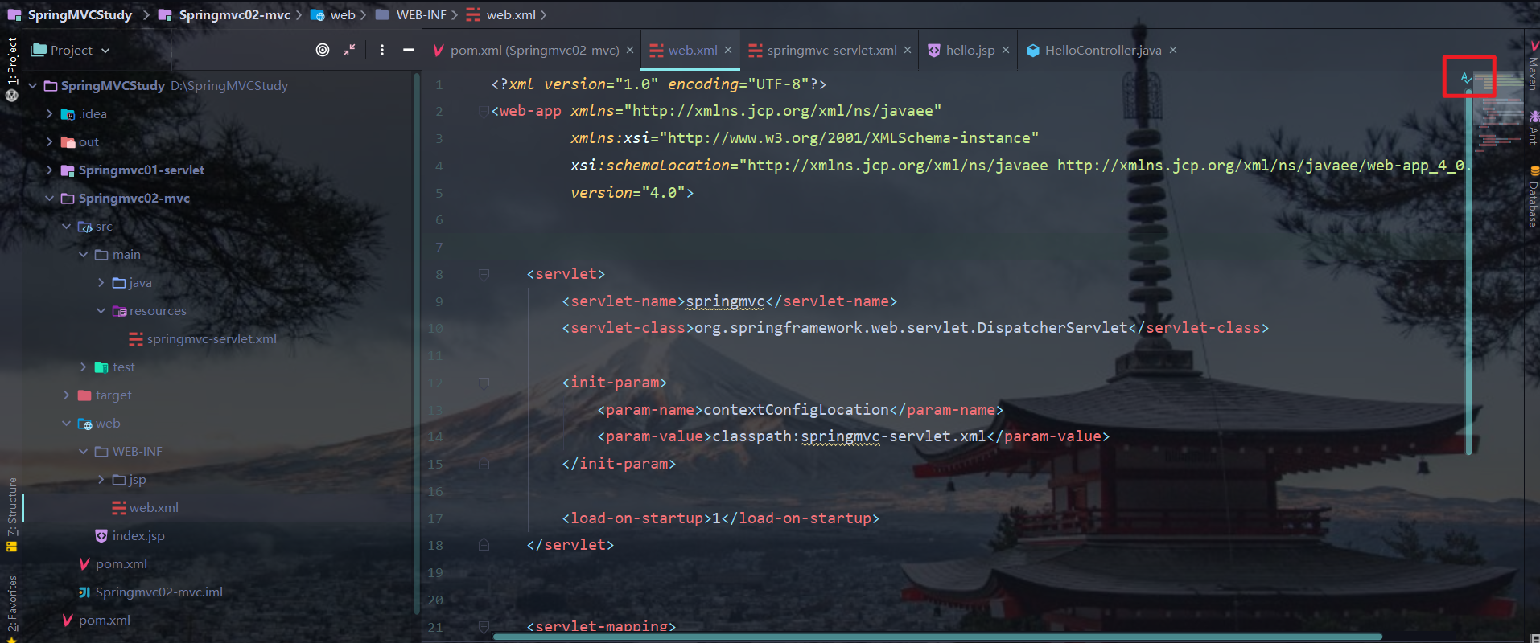Click the DispatcherServlet class name on line 10
The width and height of the screenshot is (1540, 643).
(1052, 328)
